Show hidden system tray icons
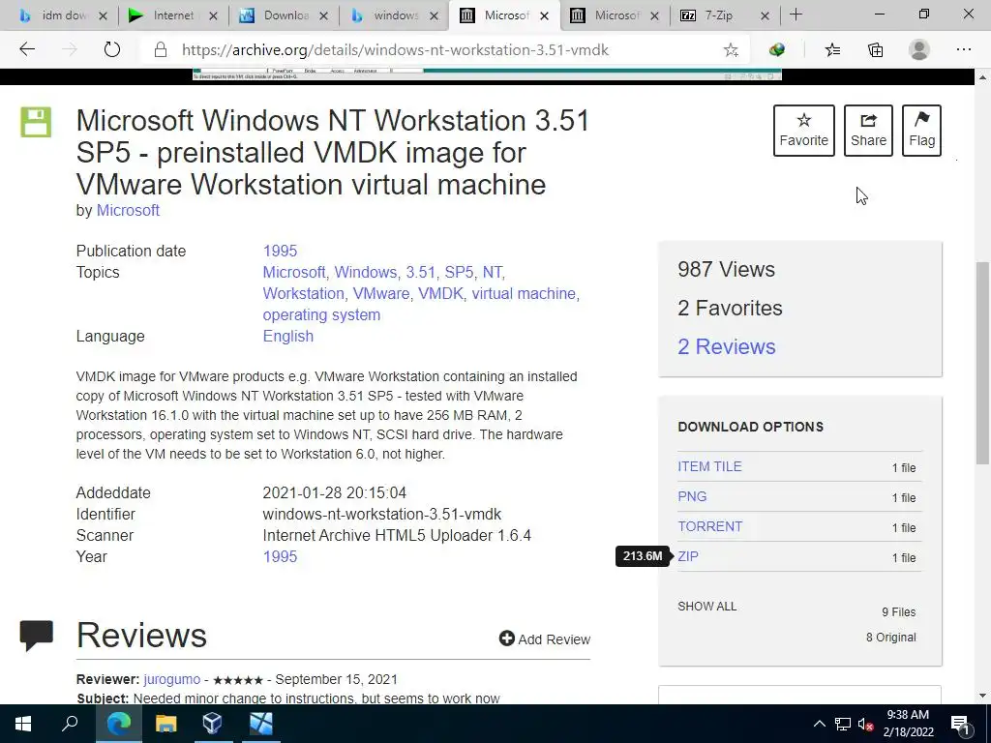991x743 pixels. pos(819,724)
